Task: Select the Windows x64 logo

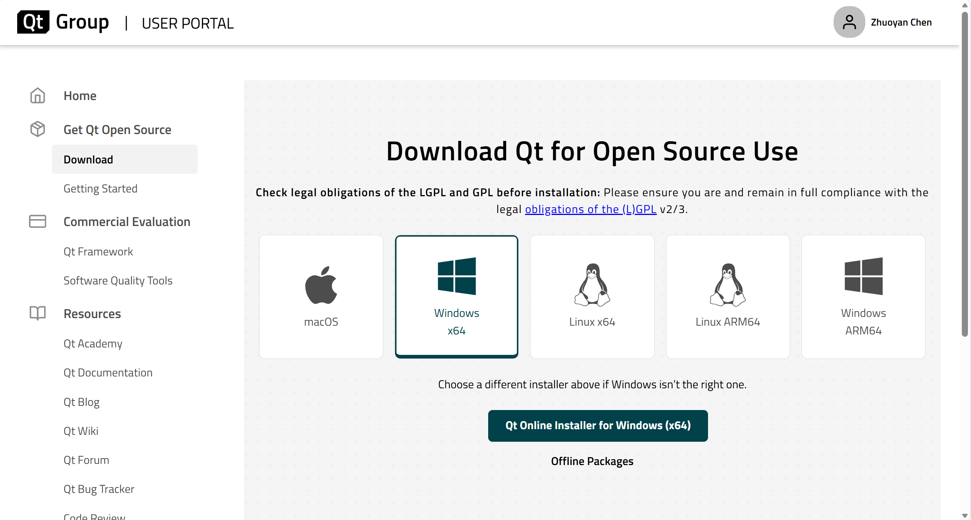Action: pyautogui.click(x=457, y=276)
